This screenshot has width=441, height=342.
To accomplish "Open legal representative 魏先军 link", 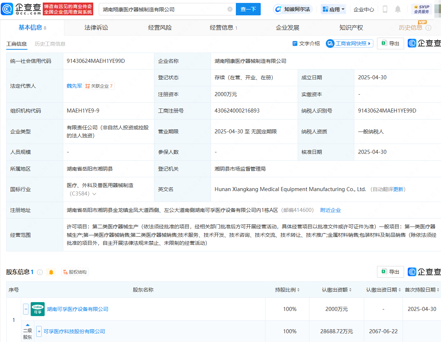I will (x=74, y=86).
